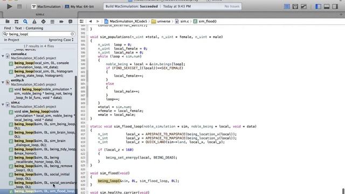Viewport: 345px width, 194px height.
Task: Show the Test navigator
Action: [43, 22]
